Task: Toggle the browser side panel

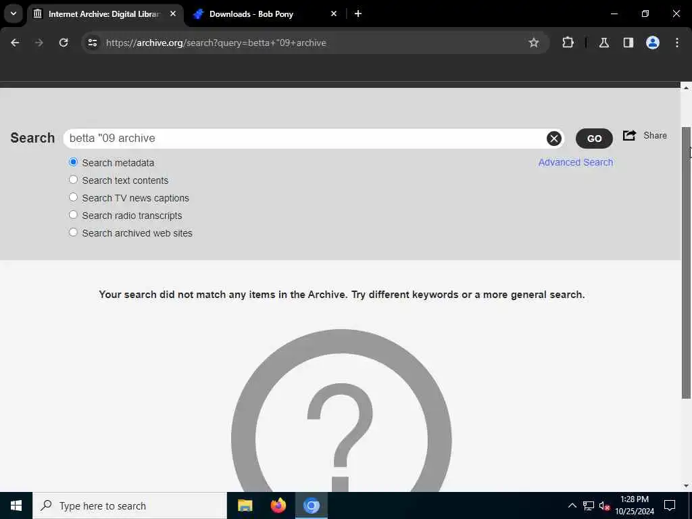Action: tap(628, 43)
